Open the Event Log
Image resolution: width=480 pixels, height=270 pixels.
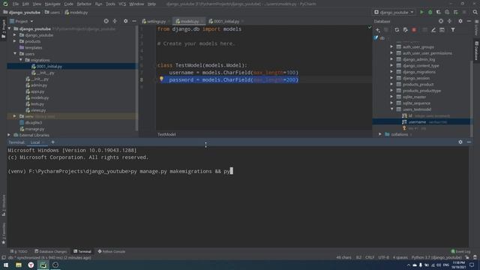[460, 251]
